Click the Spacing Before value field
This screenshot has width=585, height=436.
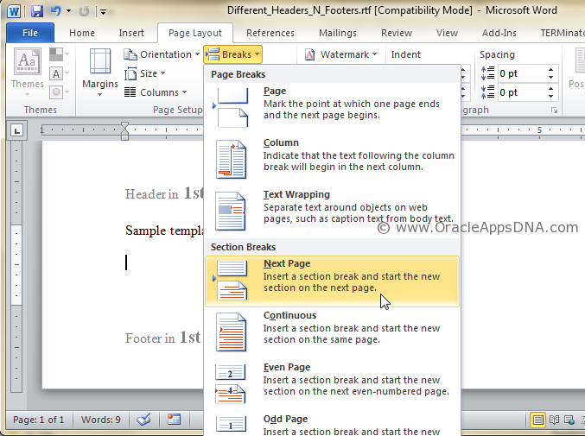521,73
